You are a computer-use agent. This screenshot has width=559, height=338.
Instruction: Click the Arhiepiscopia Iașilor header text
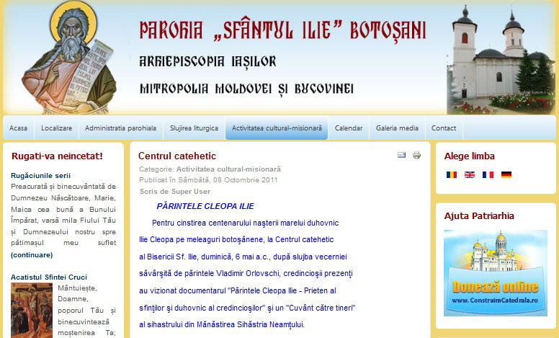(208, 61)
